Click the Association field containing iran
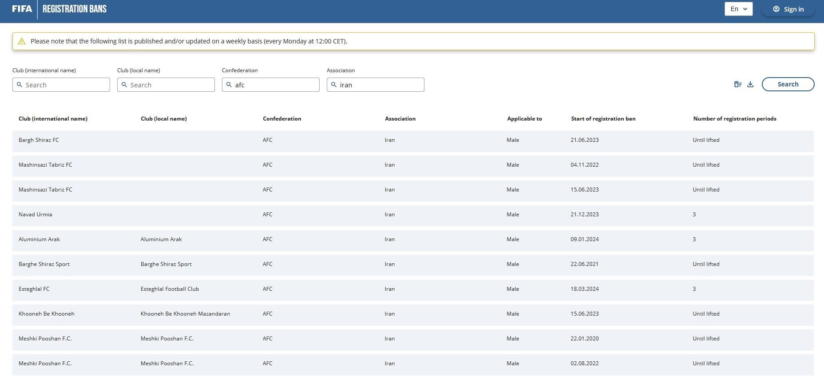The height and width of the screenshot is (387, 824). click(x=380, y=85)
